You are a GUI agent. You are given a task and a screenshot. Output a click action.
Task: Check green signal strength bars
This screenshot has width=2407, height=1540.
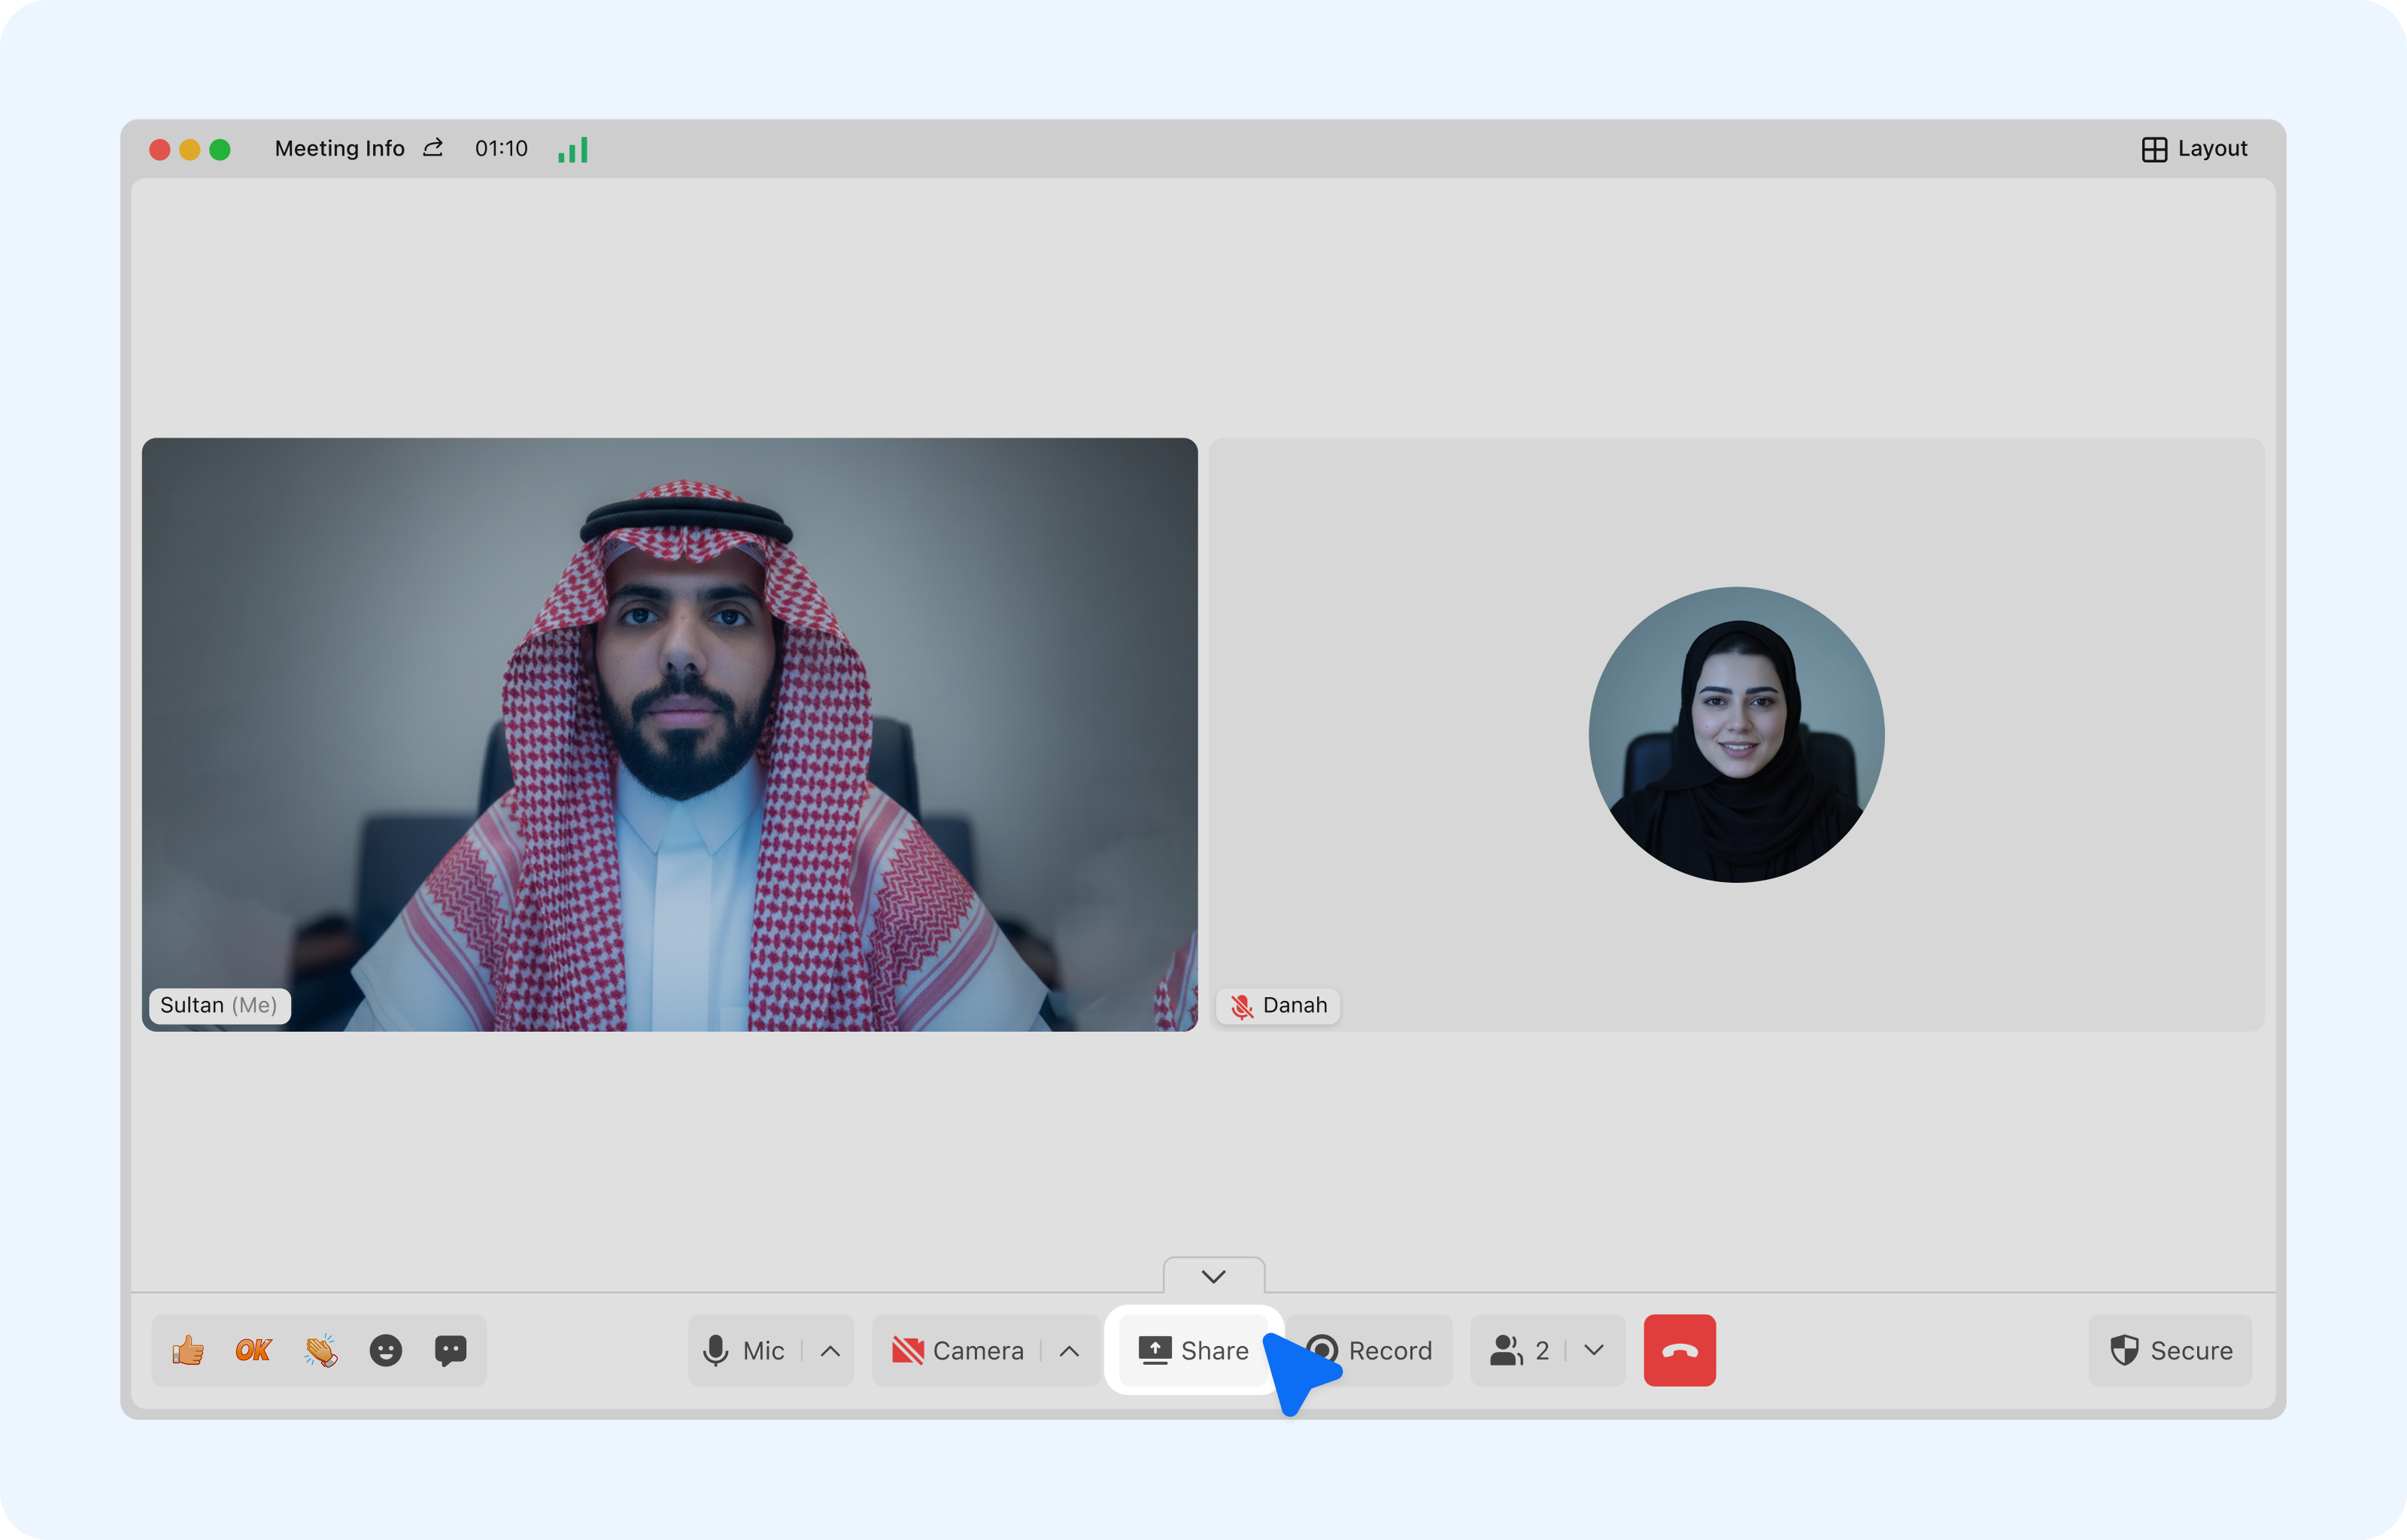tap(573, 149)
